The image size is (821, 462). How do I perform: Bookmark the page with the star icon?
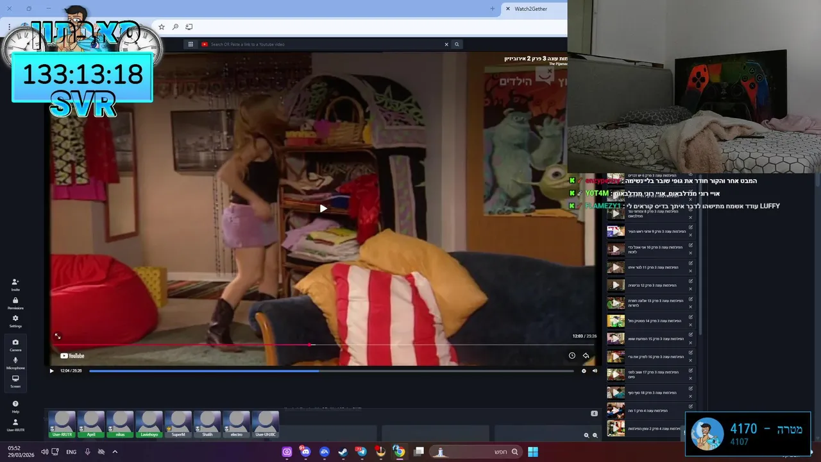pyautogui.click(x=162, y=27)
